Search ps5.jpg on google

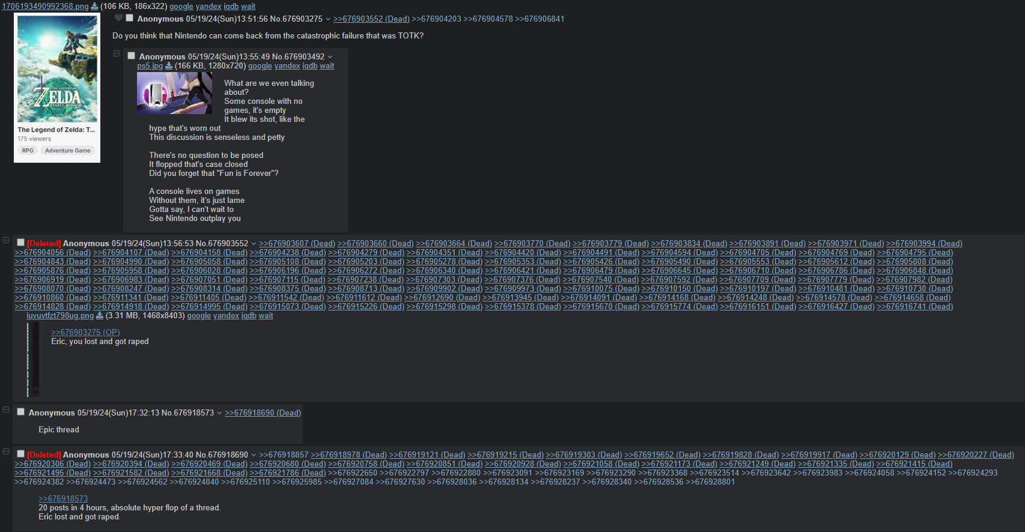coord(260,66)
